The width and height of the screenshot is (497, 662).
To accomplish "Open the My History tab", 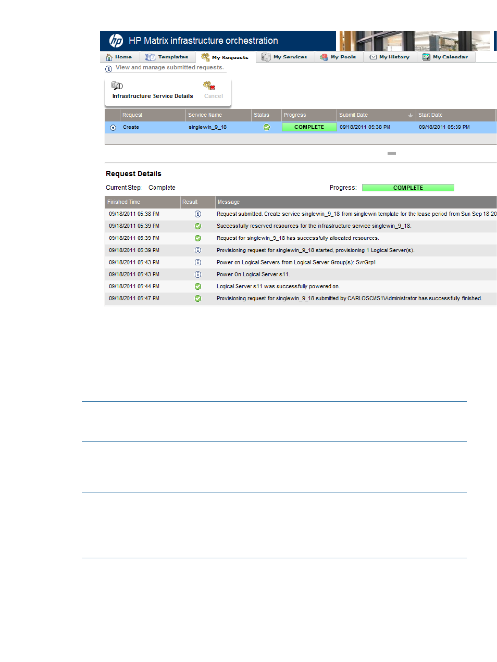I will tap(389, 57).
